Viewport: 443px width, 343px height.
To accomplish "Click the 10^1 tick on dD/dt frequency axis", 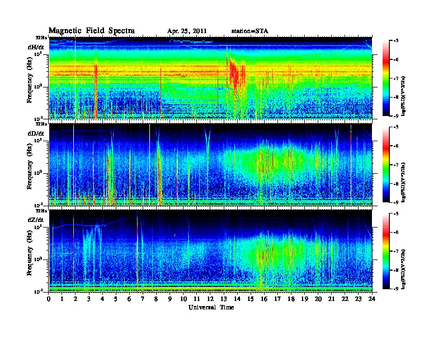I will pos(38,141).
